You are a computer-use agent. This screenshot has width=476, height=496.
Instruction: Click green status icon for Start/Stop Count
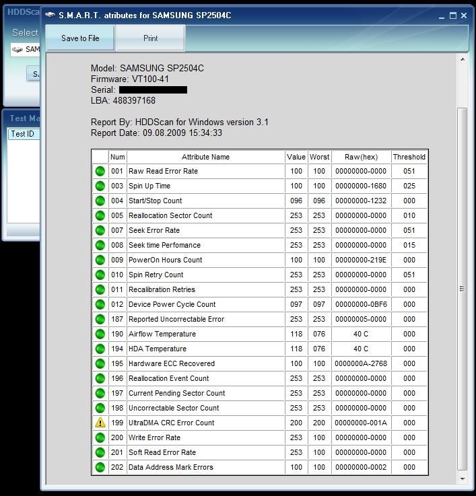(x=100, y=201)
